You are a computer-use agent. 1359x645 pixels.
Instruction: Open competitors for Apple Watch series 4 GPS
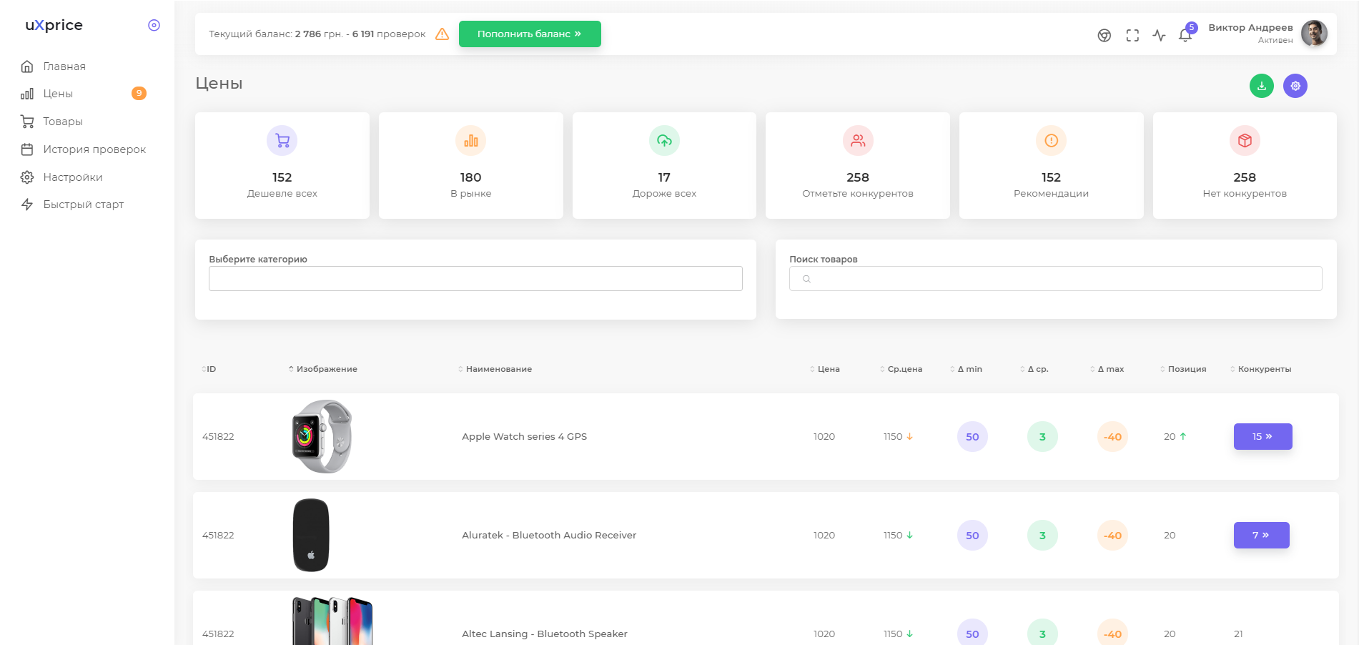[1262, 436]
